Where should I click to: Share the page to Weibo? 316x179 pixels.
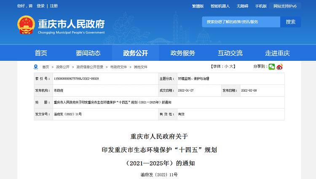pyautogui.click(x=279, y=67)
